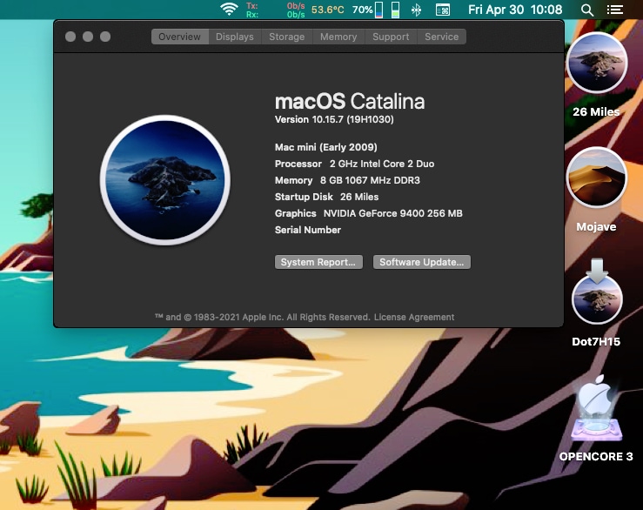Click the Software Update... button

[x=421, y=262]
